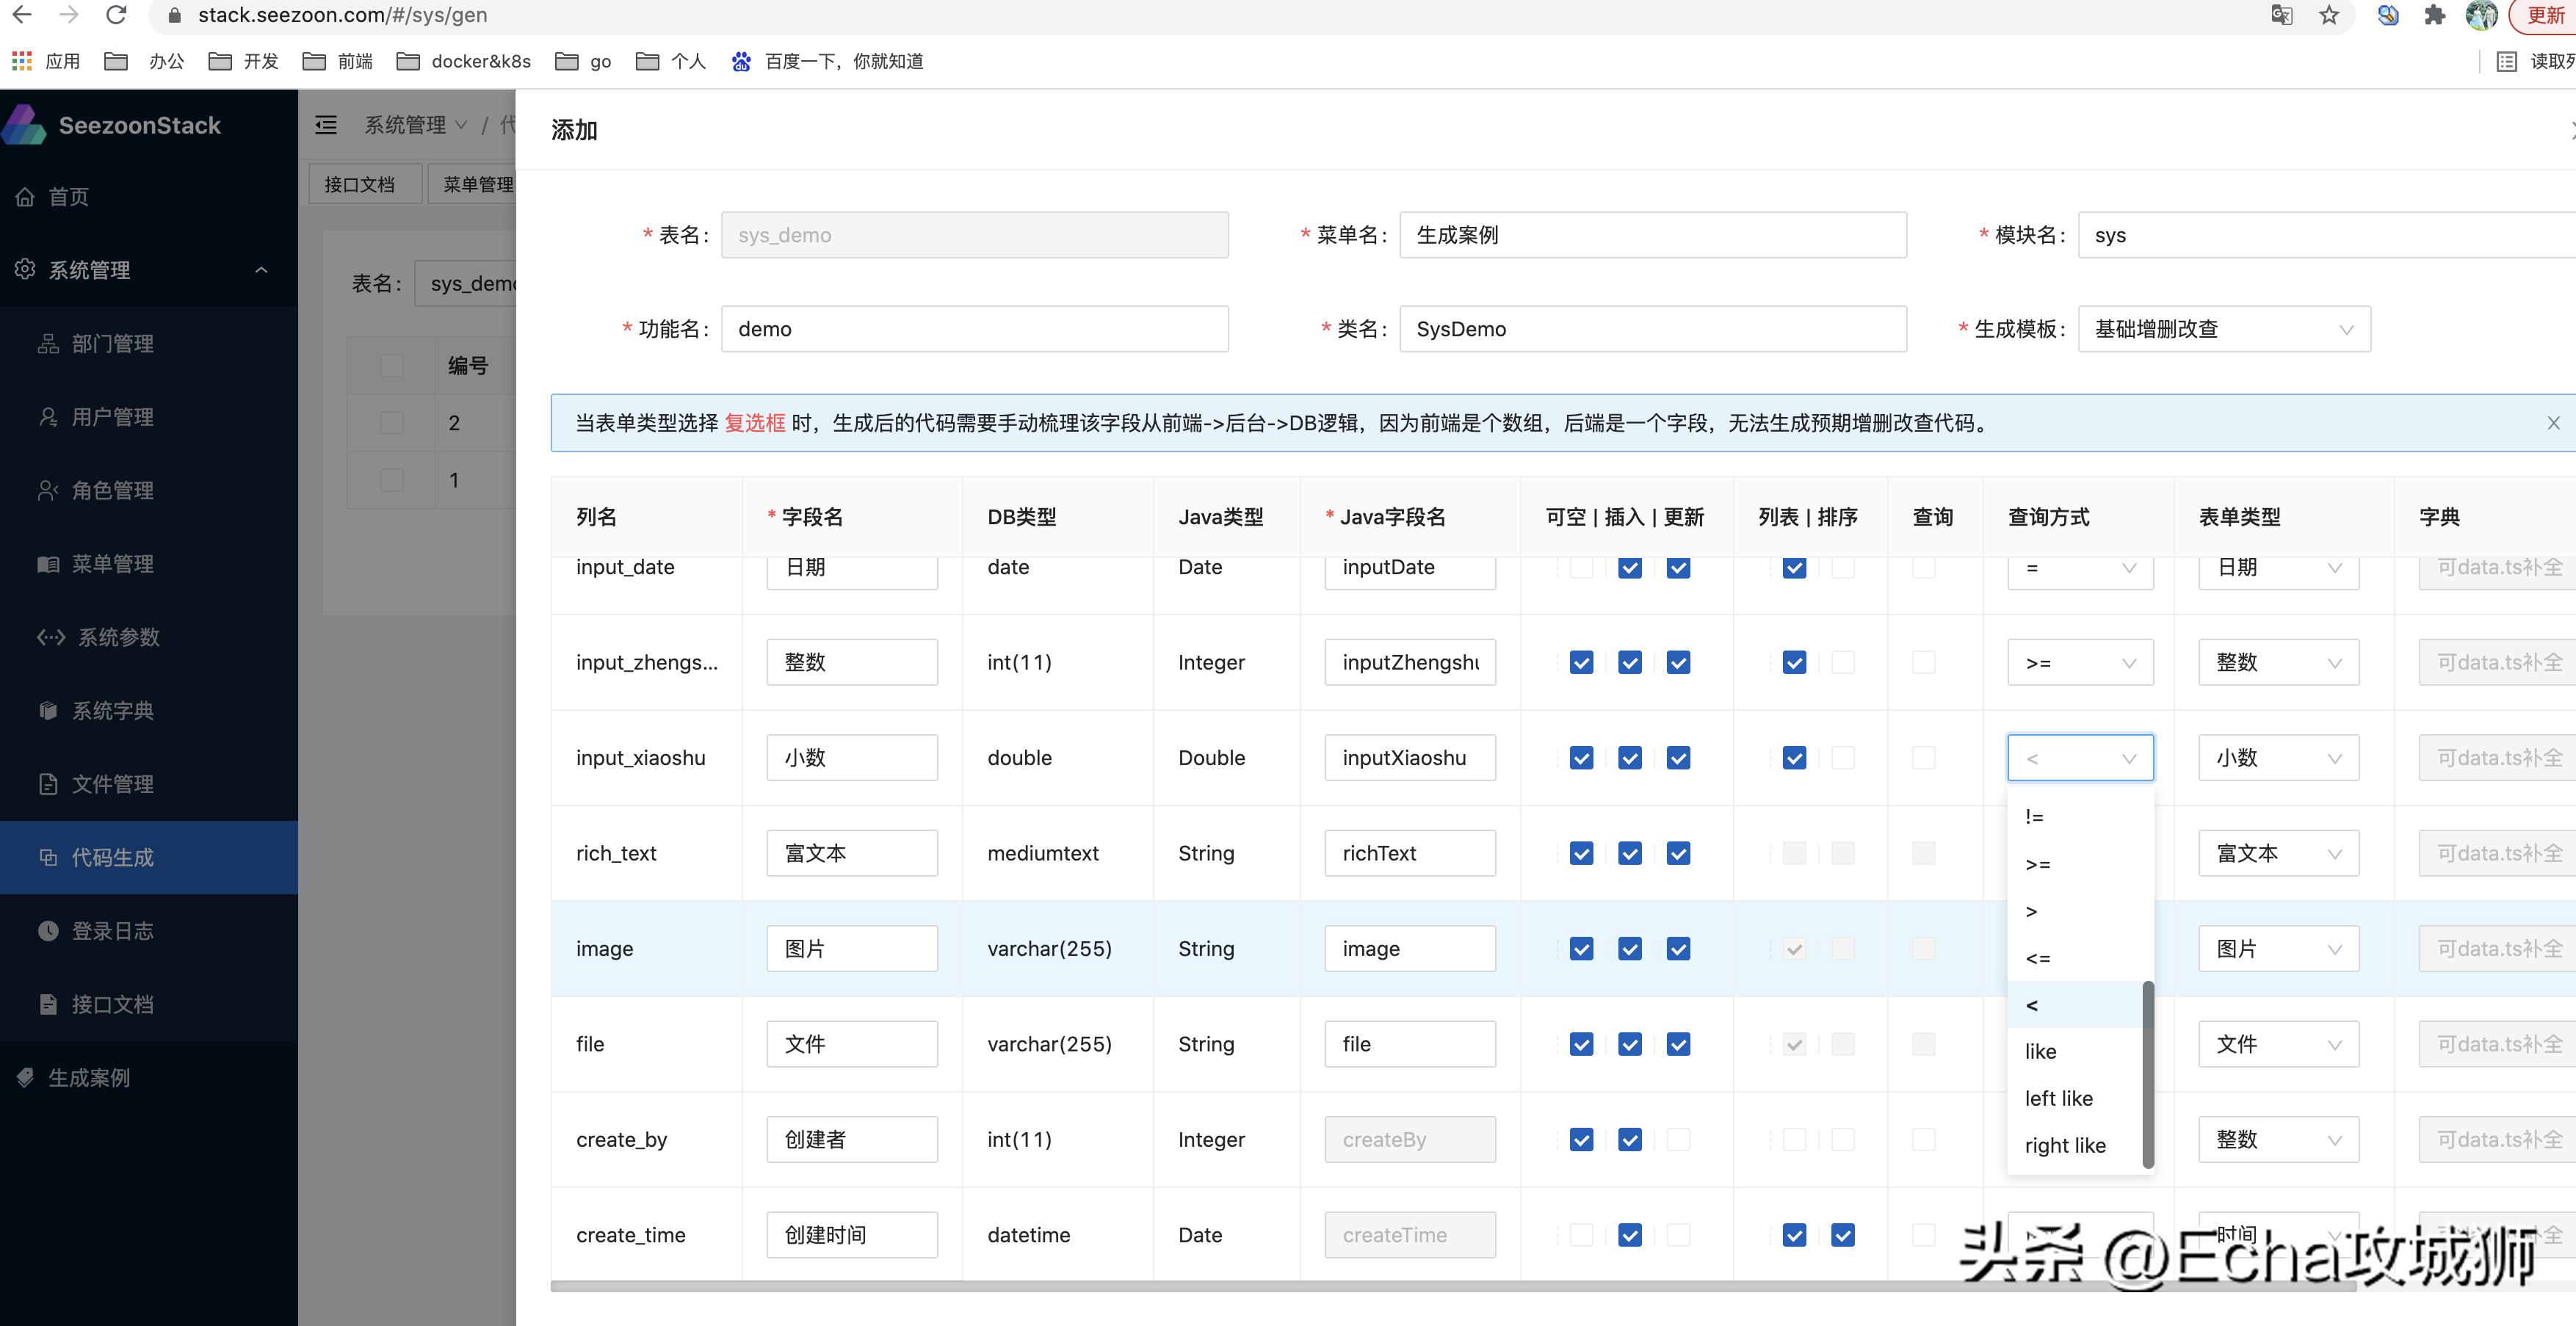The height and width of the screenshot is (1326, 2576).
Task: Select the left like option in the open dropdown
Action: pos(2059,1097)
